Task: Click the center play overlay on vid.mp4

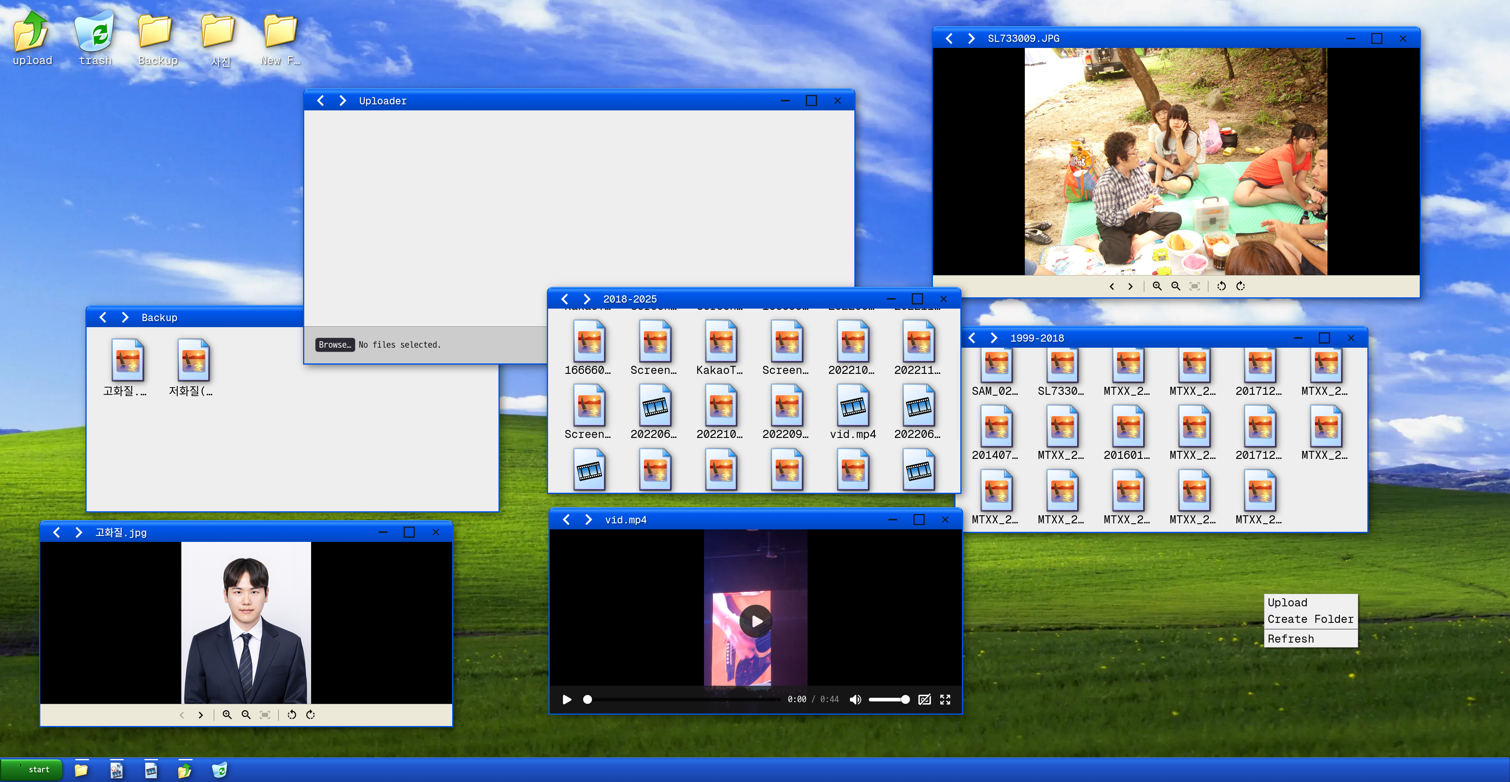Action: click(x=756, y=621)
